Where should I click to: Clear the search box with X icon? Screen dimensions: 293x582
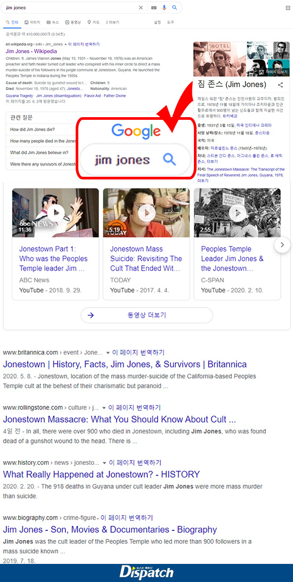[x=141, y=8]
